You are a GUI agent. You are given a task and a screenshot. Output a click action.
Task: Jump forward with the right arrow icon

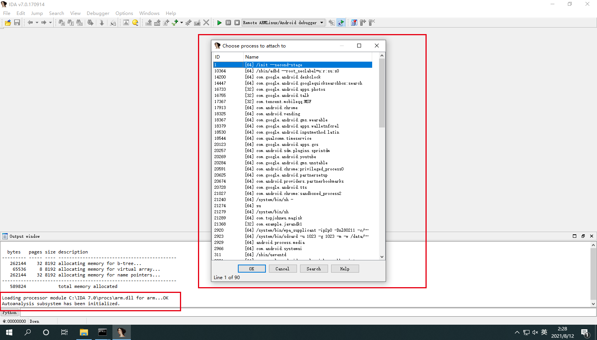point(44,23)
